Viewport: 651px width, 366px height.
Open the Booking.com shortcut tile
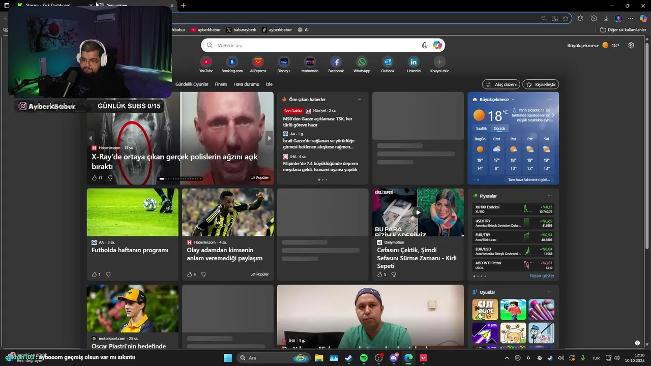click(232, 62)
